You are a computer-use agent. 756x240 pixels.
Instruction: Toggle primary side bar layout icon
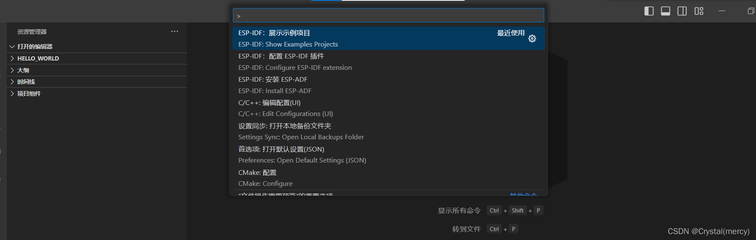[649, 11]
